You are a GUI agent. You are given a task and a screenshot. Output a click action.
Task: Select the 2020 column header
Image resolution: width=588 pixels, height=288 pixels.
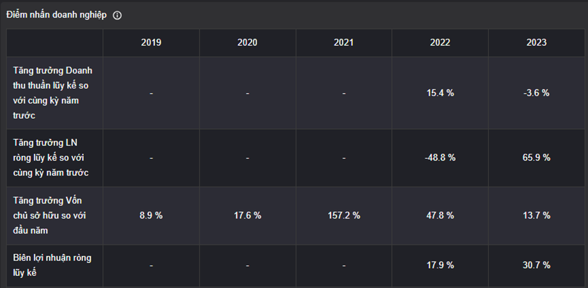pos(247,43)
